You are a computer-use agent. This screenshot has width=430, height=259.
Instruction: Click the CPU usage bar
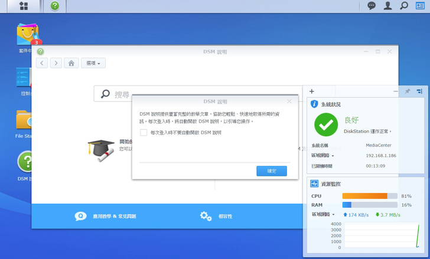(x=370, y=196)
